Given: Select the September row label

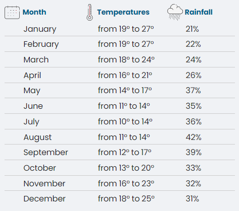Looking at the screenshot, I should coord(46,153).
